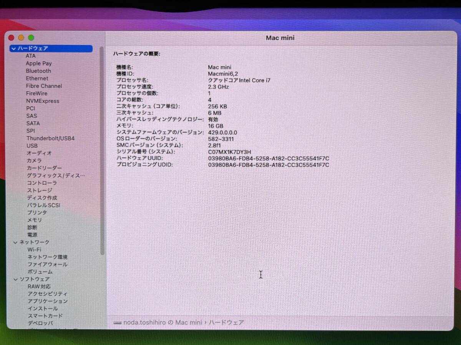Screen dimensions: 461x345
Task: Click the model ID Macmini6,2
Action: (x=223, y=74)
